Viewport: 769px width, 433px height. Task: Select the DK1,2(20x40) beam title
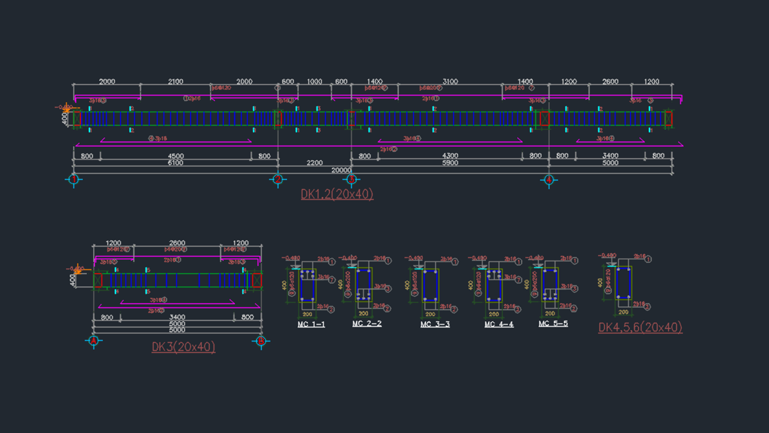click(x=337, y=194)
